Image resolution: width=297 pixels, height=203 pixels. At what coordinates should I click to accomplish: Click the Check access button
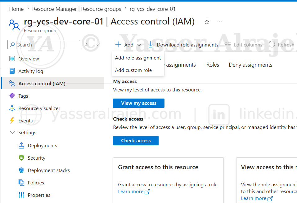pyautogui.click(x=136, y=141)
